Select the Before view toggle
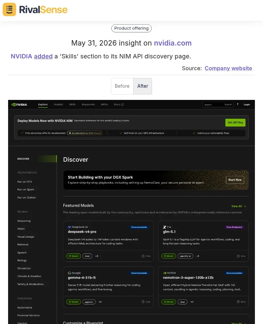The width and height of the screenshot is (263, 324). pyautogui.click(x=122, y=86)
